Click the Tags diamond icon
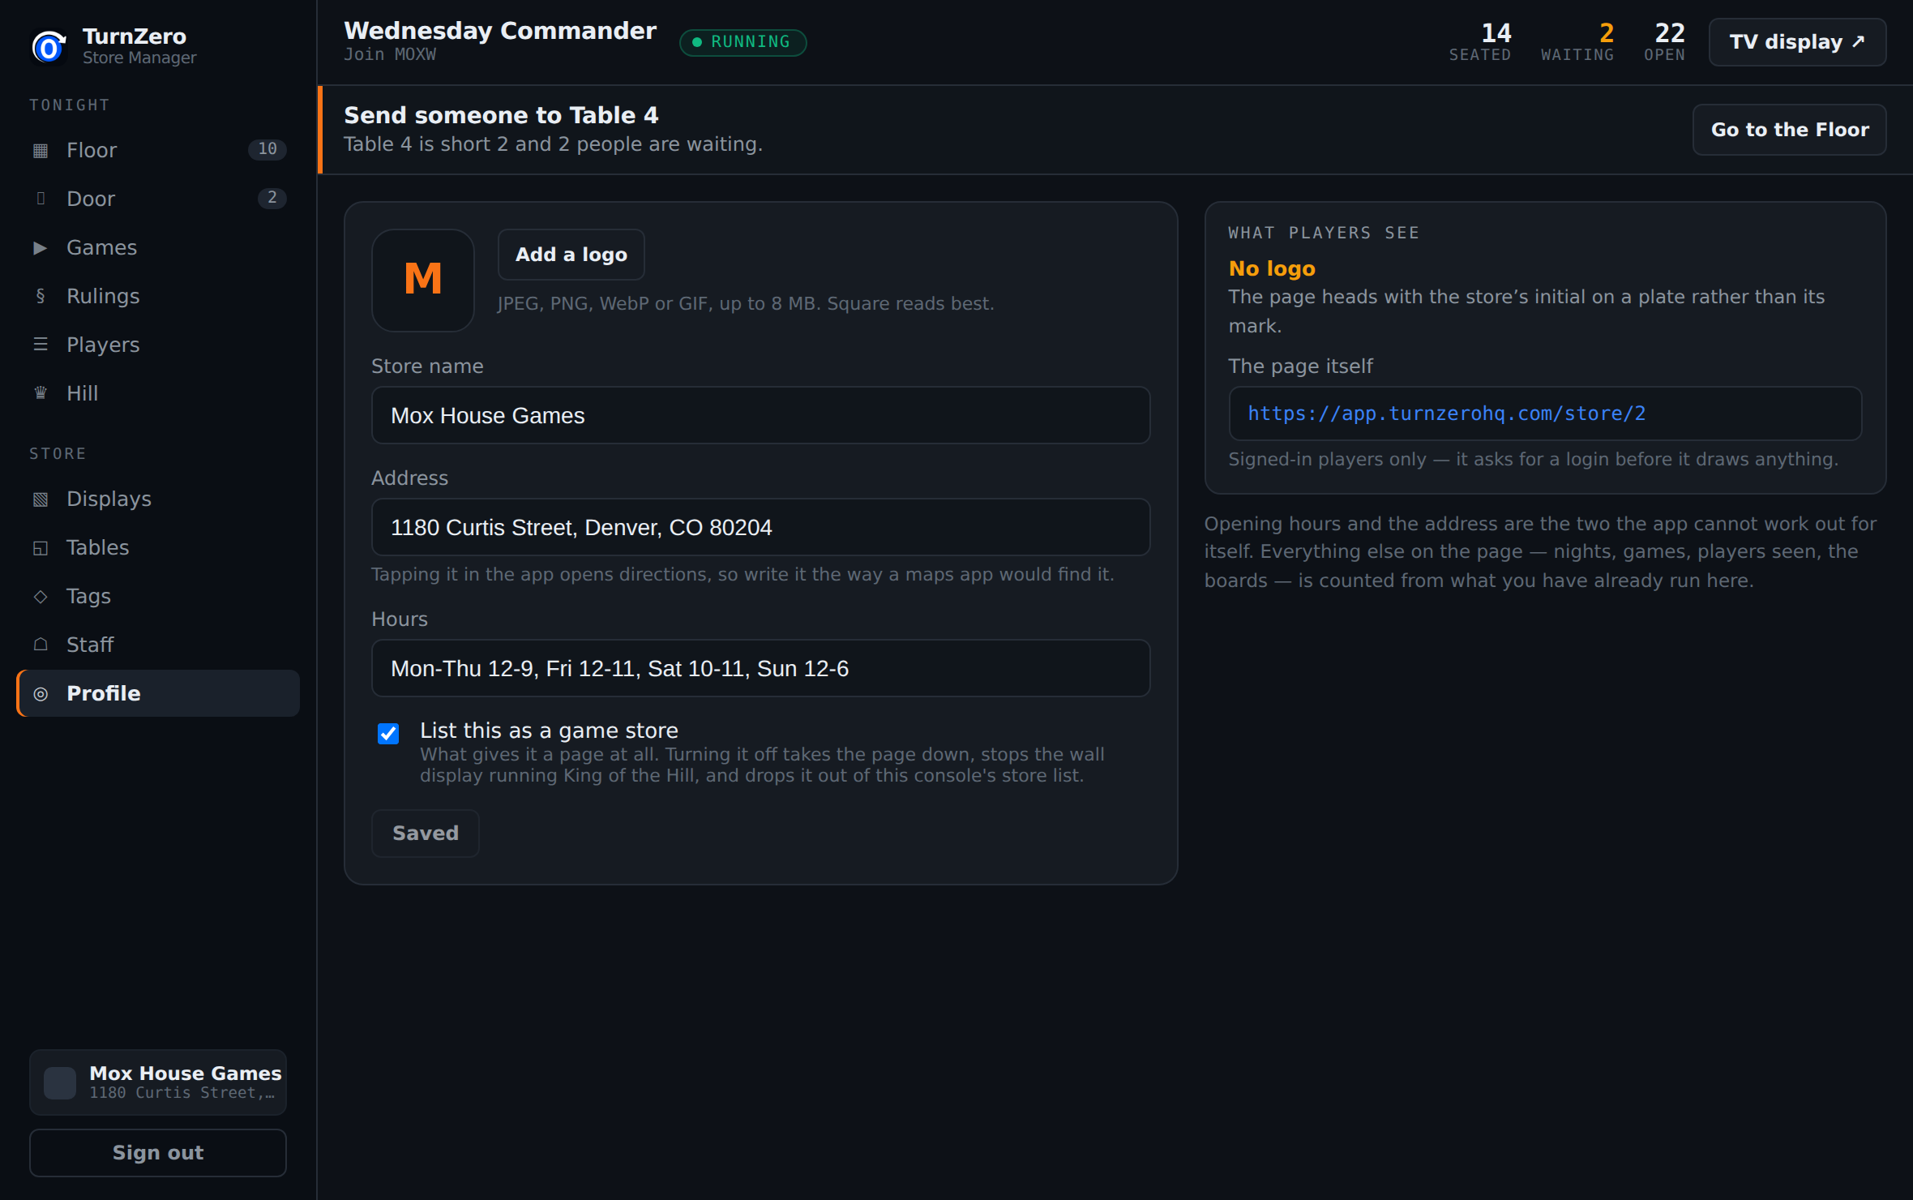The image size is (1913, 1200). 41,596
